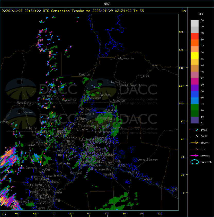The image size is (214, 217).
Task: Click the 140 tick label on axis
Action: click(181, 68)
